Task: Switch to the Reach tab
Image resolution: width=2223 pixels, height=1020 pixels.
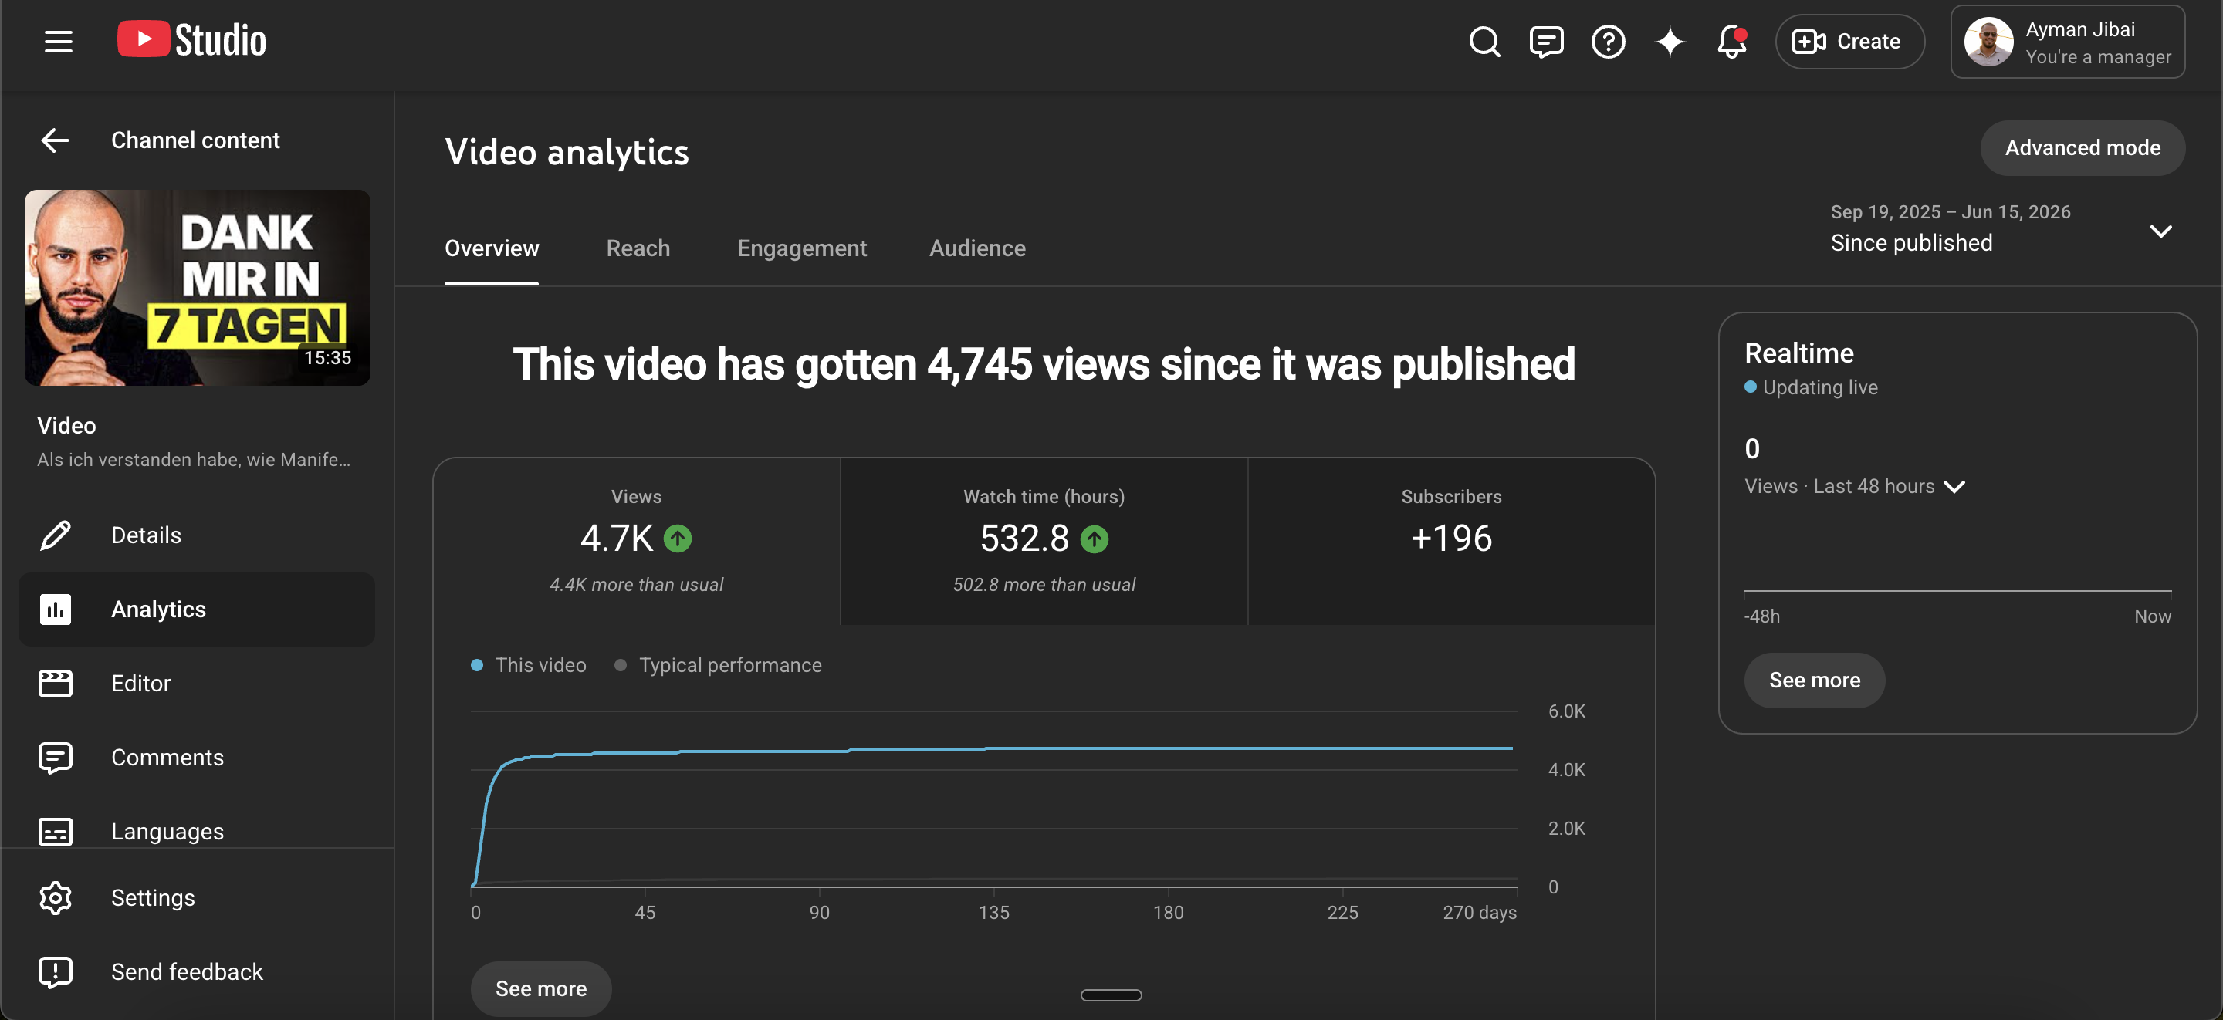Action: 638,248
